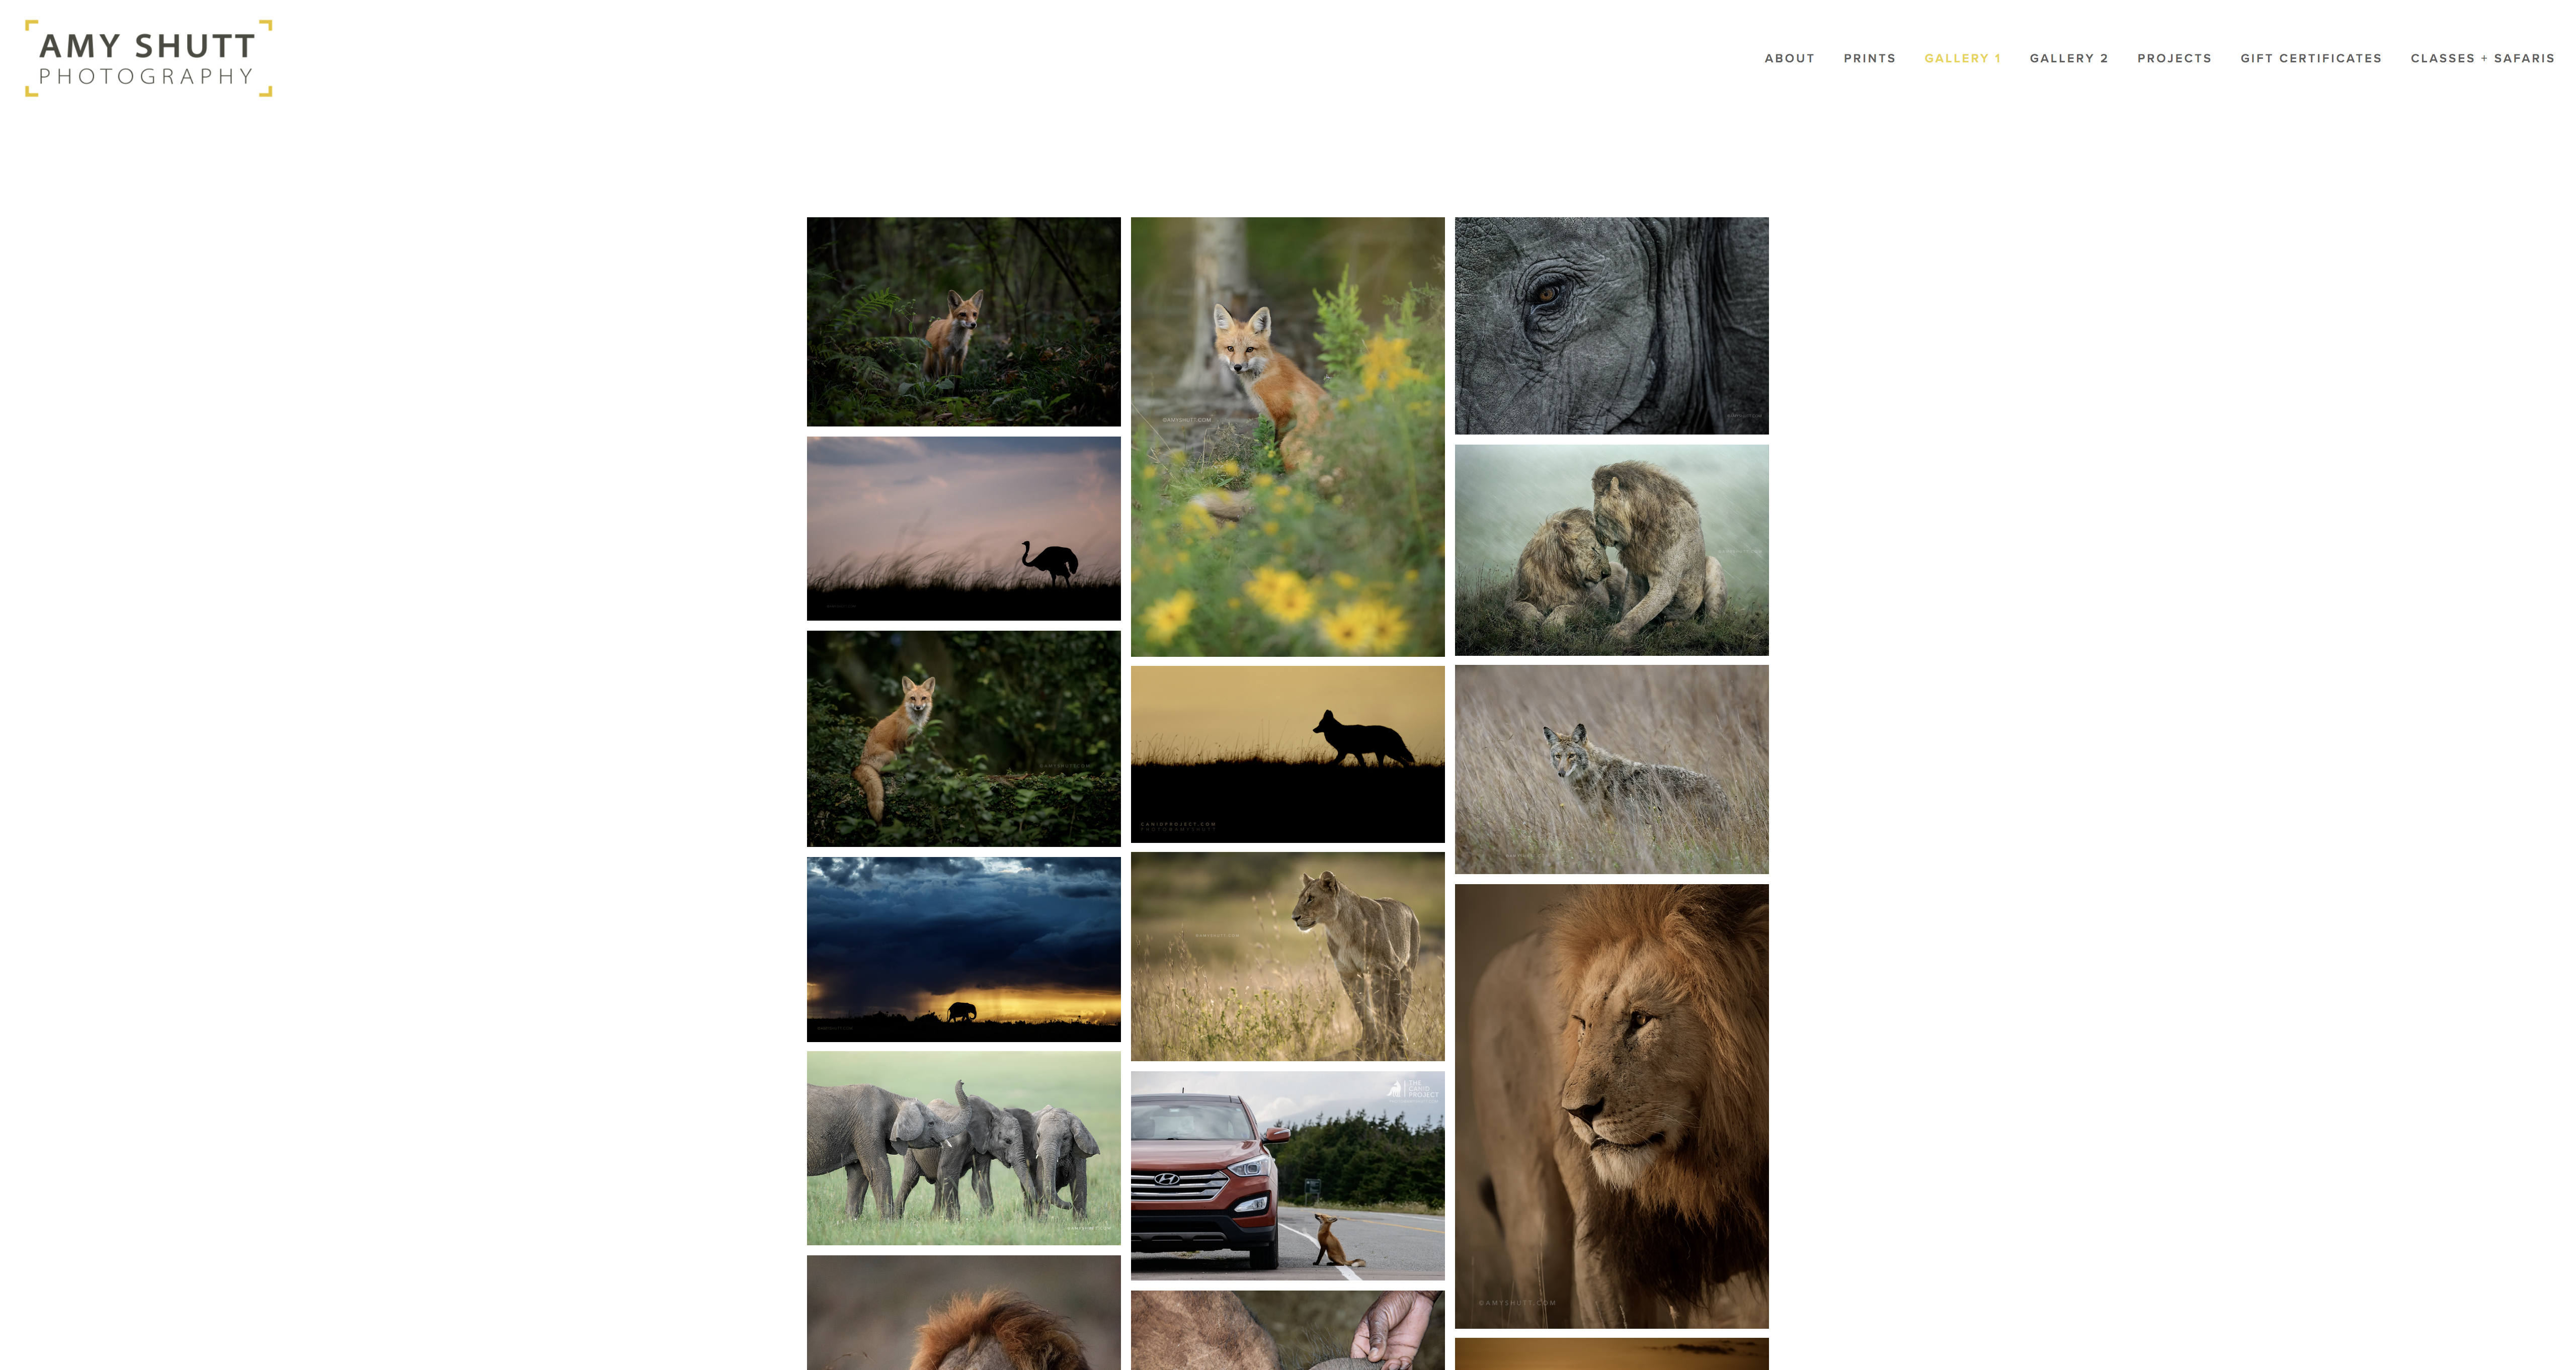
Task: Navigate to the Projects page
Action: coord(2174,59)
